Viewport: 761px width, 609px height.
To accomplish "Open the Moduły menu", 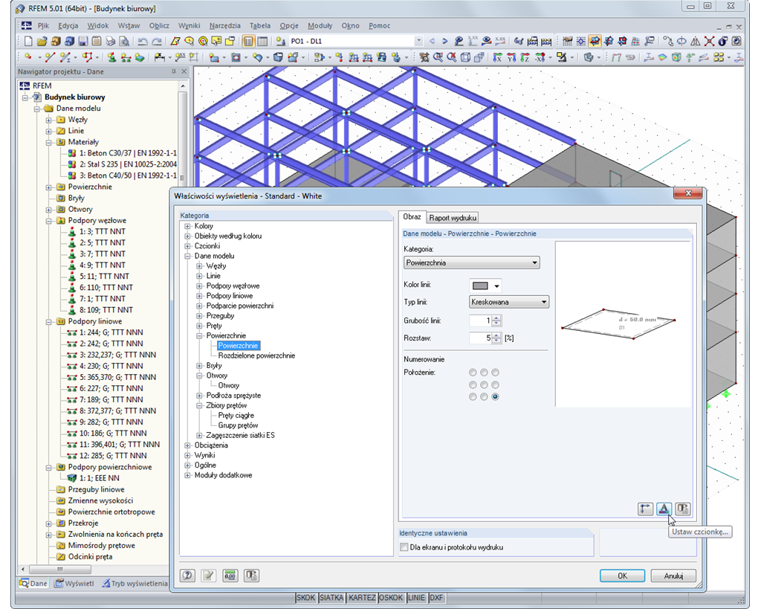I will pos(320,26).
